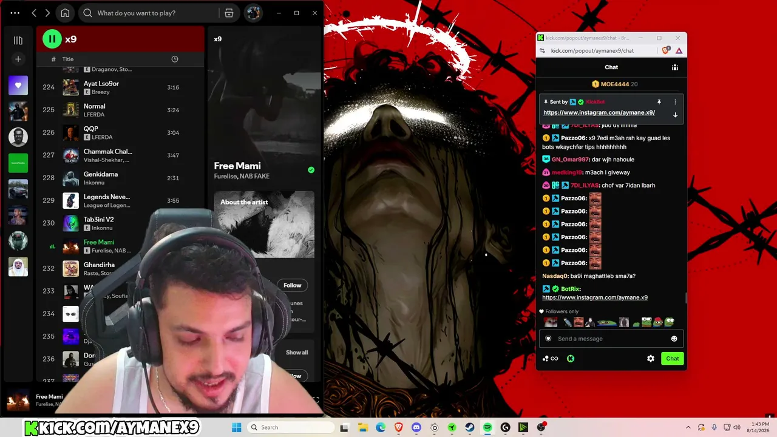Open BotRix's Instagram link in chat
Viewport: 777px width, 437px height.
tap(595, 297)
